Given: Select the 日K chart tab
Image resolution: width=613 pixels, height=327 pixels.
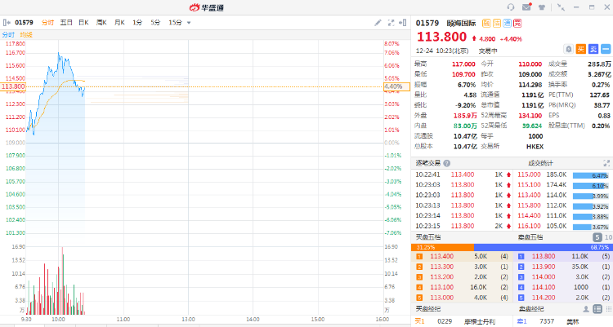Looking at the screenshot, I should pos(83,23).
